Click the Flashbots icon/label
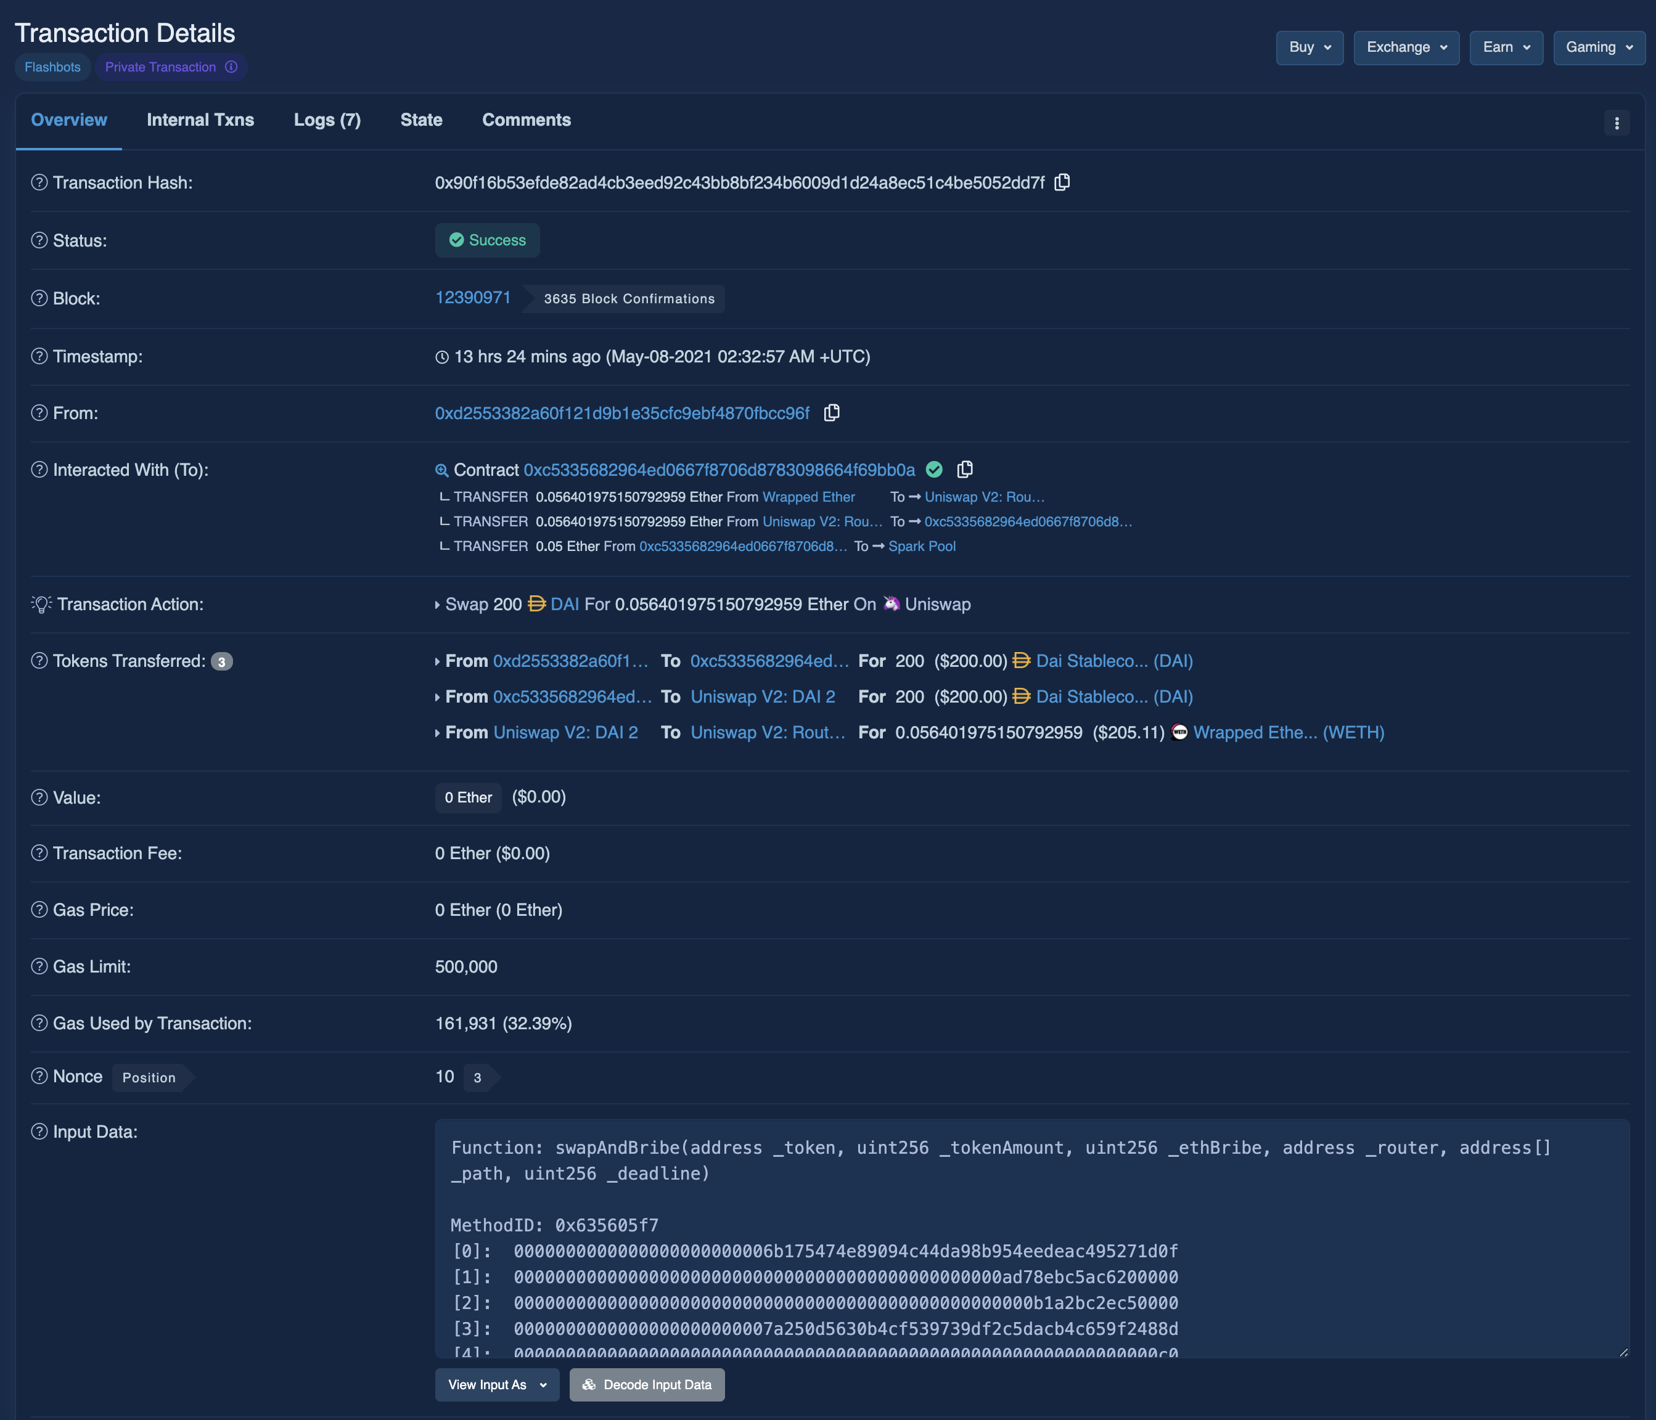Viewport: 1656px width, 1420px height. (52, 66)
